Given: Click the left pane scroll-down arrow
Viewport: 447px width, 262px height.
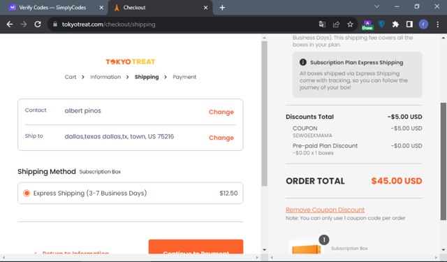Looking at the screenshot, I should tap(264, 249).
